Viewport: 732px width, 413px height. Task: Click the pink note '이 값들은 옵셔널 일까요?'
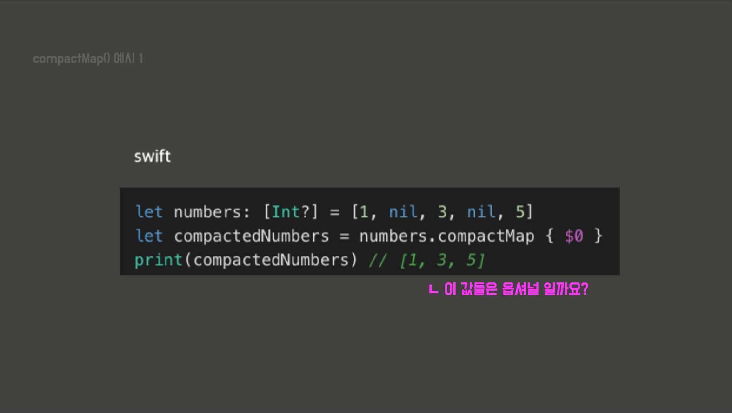click(x=509, y=289)
